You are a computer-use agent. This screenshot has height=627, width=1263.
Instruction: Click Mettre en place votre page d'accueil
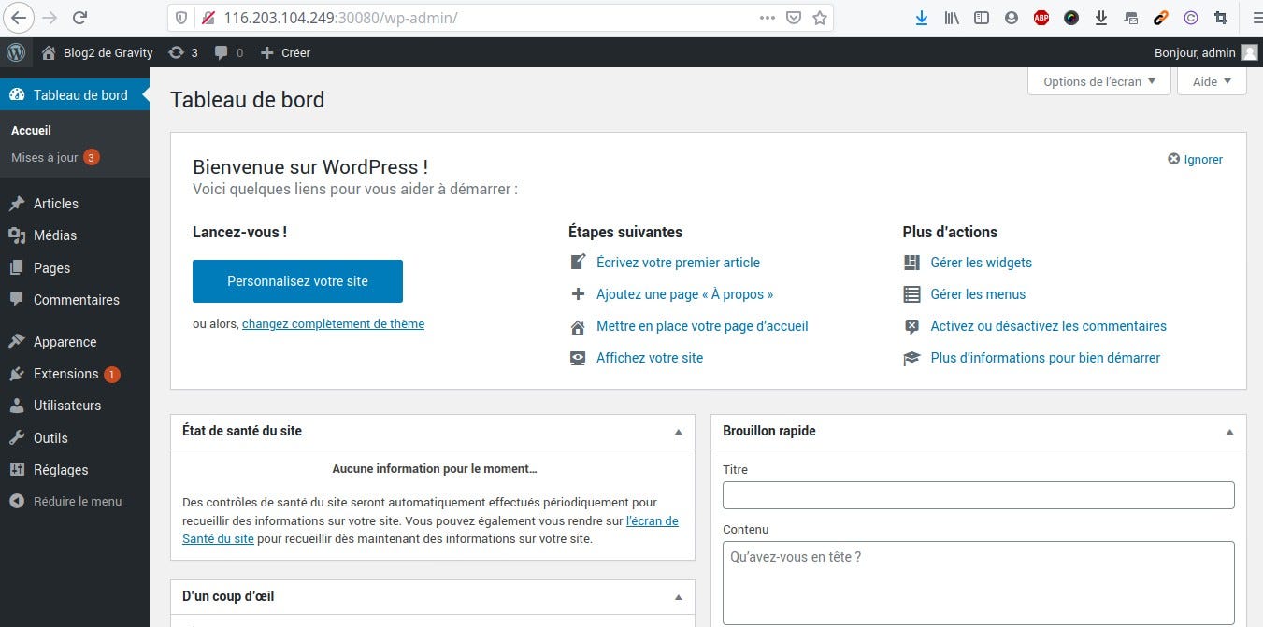(702, 326)
